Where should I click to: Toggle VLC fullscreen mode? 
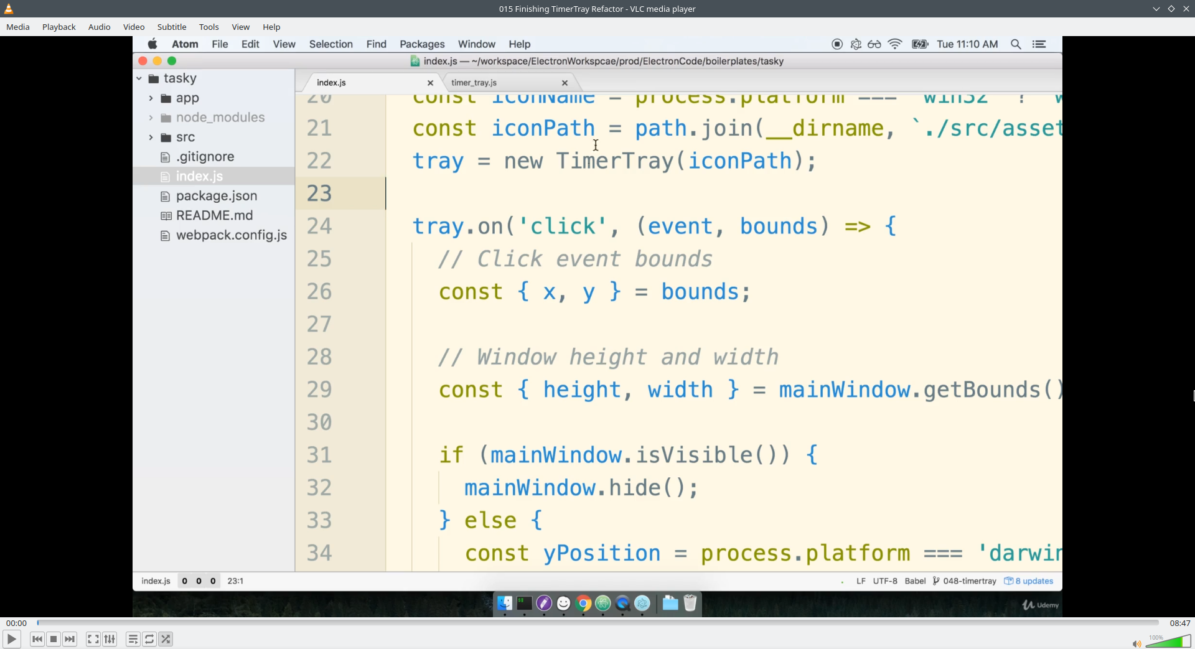coord(93,639)
